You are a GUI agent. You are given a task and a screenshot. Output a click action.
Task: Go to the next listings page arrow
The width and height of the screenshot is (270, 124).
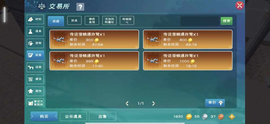click(x=154, y=103)
